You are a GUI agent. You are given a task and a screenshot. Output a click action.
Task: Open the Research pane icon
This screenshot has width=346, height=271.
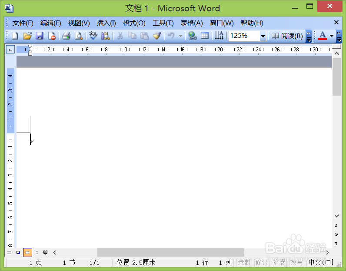tap(106, 36)
